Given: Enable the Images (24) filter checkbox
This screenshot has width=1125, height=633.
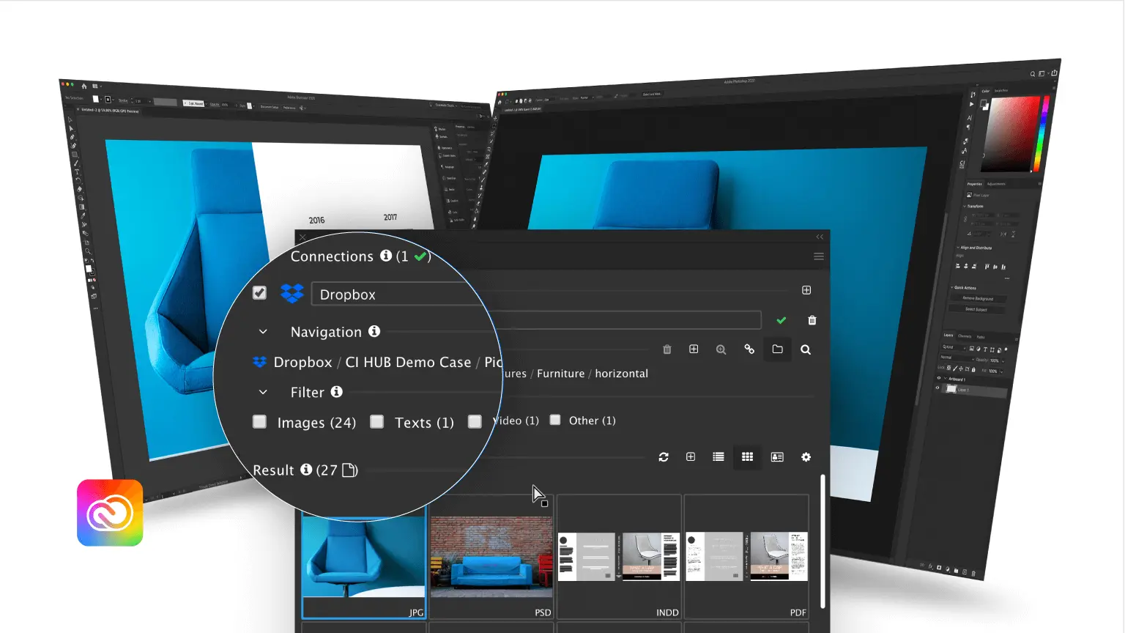Looking at the screenshot, I should [259, 422].
